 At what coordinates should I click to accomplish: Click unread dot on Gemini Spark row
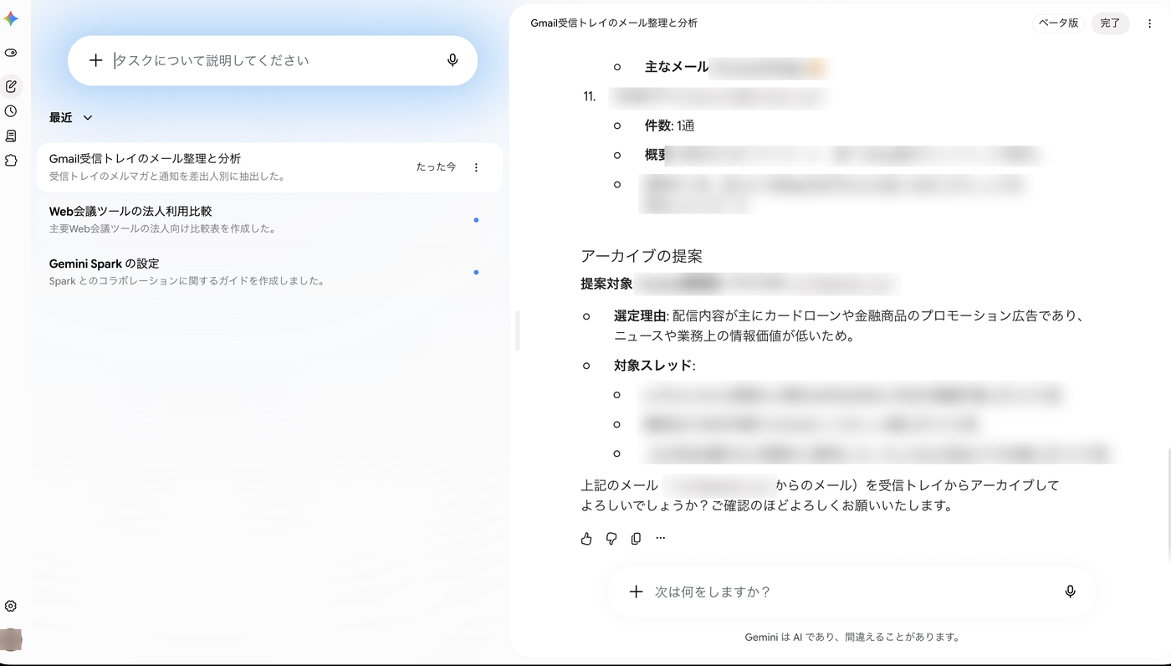(x=476, y=272)
